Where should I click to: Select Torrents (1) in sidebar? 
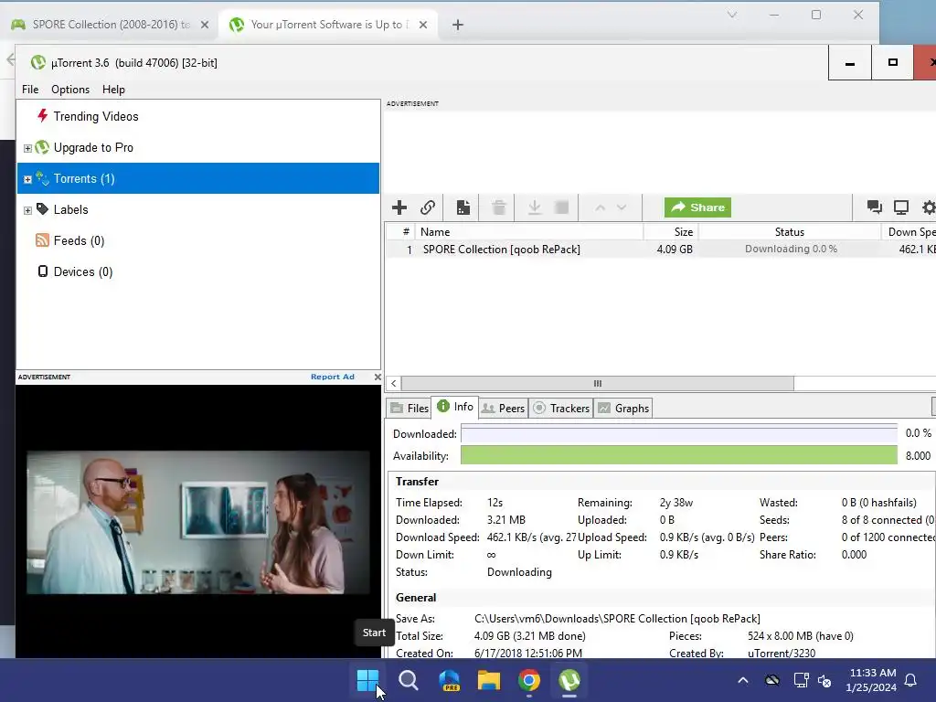coord(198,178)
